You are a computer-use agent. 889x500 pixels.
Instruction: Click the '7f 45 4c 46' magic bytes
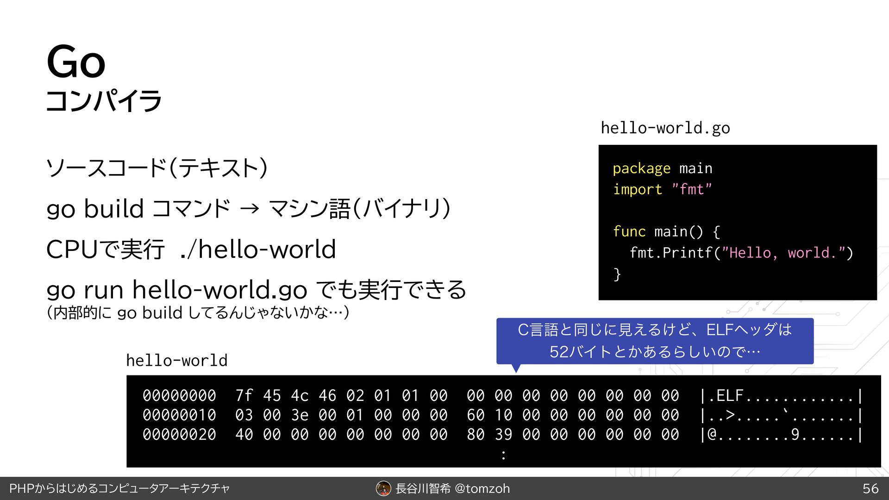click(x=286, y=396)
